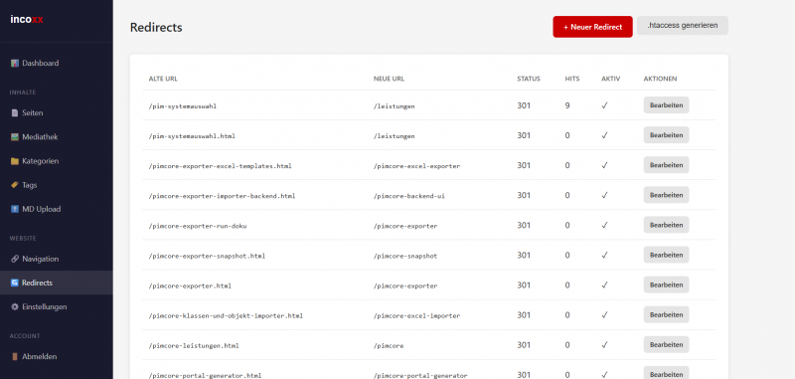This screenshot has height=379, width=795.
Task: Click the Dashboard chart icon in sidebar
Action: 15,64
